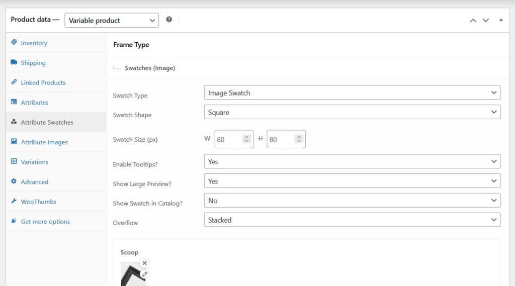Screen dimensions: 515x286
Task: Open the Attribute Images tab
Action: 44,142
